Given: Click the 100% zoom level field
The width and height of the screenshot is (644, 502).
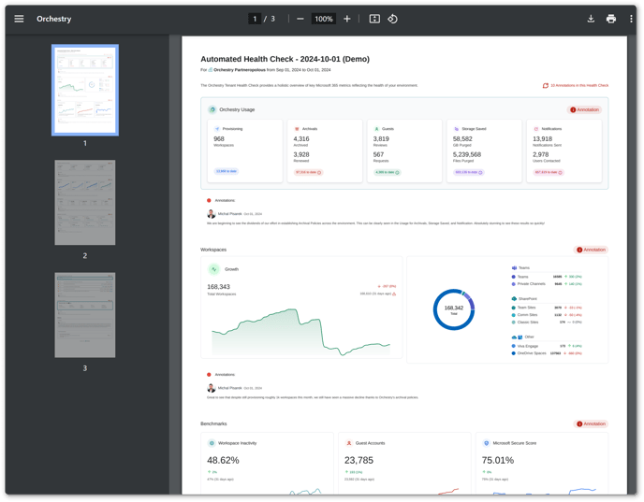Looking at the screenshot, I should click(324, 19).
